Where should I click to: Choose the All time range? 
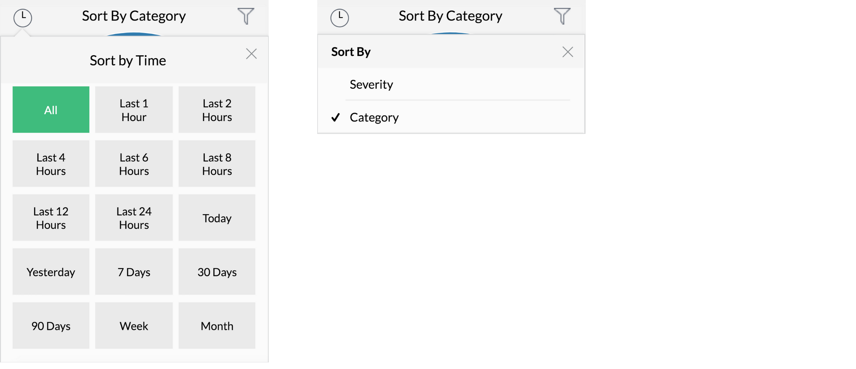[x=51, y=110]
